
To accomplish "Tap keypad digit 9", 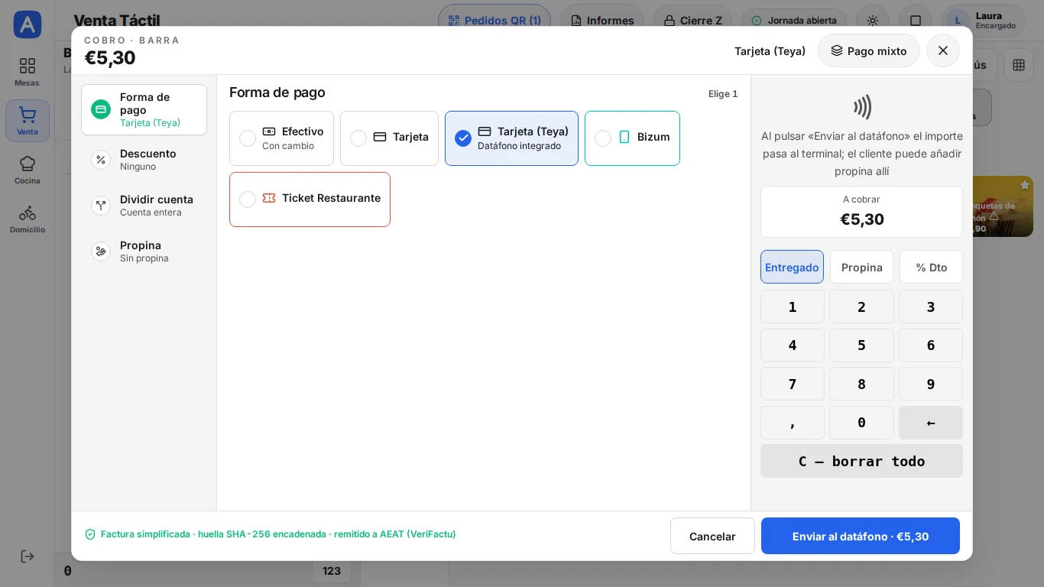I will pyautogui.click(x=931, y=384).
